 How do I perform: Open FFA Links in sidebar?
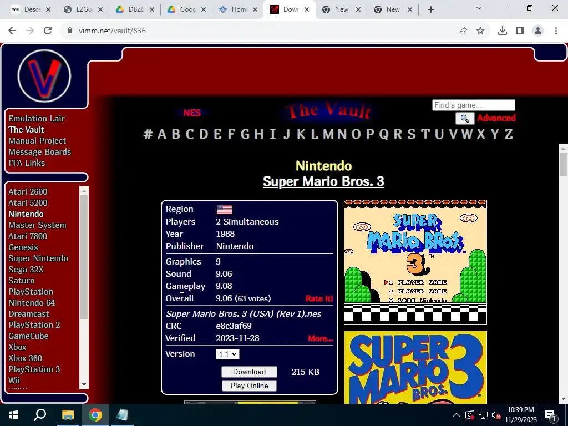pyautogui.click(x=27, y=163)
